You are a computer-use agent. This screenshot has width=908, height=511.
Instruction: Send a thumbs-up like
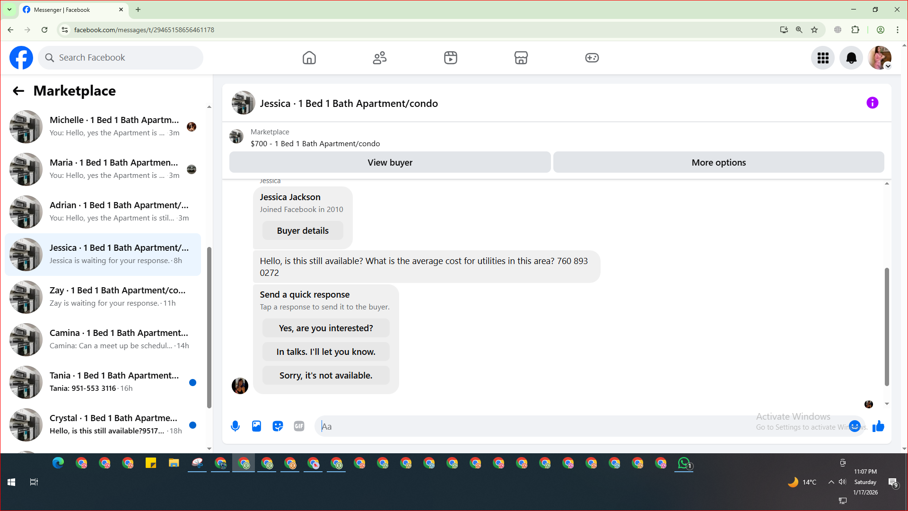click(878, 426)
